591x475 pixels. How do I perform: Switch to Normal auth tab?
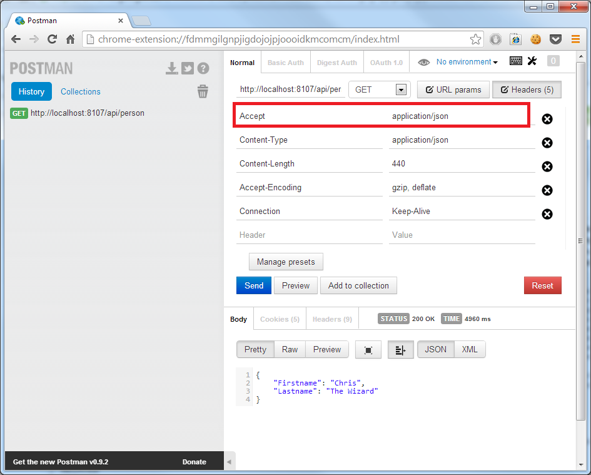[x=243, y=63]
